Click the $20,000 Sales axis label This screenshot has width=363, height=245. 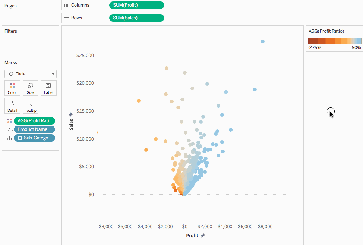[x=85, y=83]
